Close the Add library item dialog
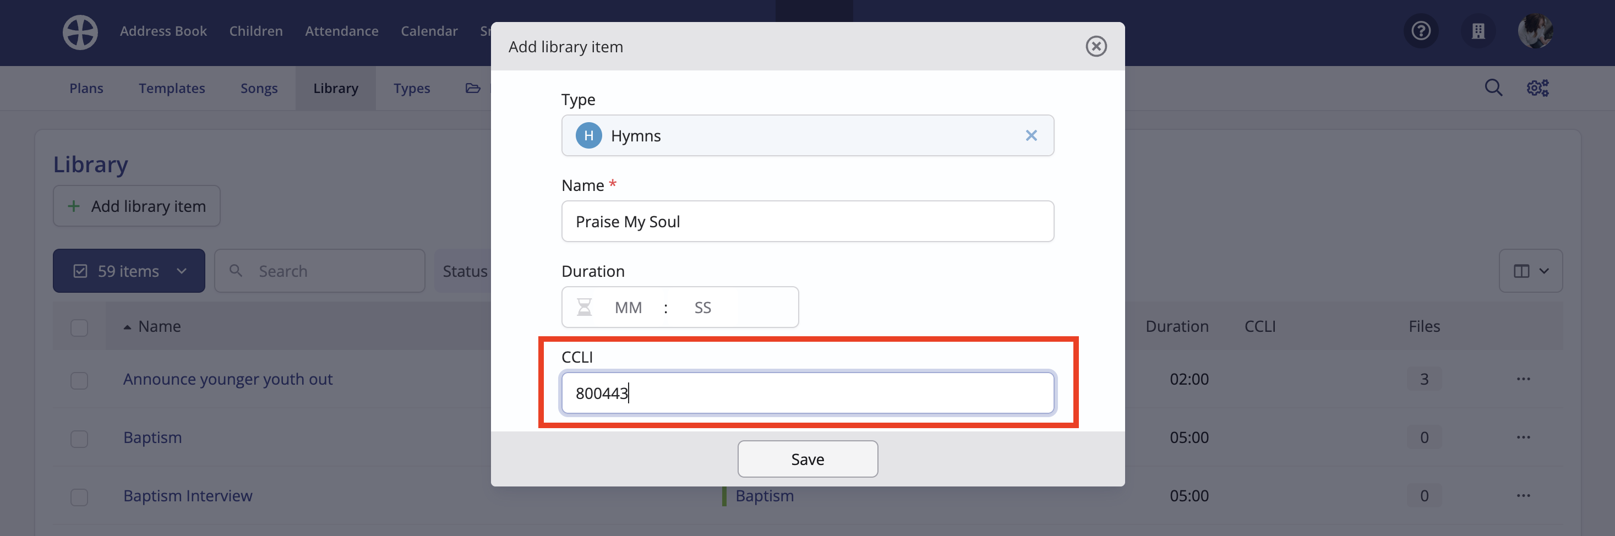This screenshot has width=1615, height=536. [x=1096, y=46]
